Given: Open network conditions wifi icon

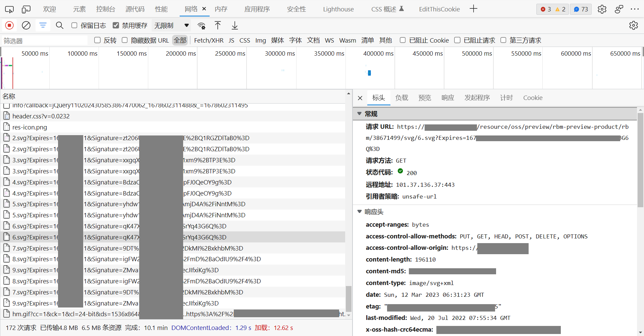Looking at the screenshot, I should pyautogui.click(x=201, y=26).
